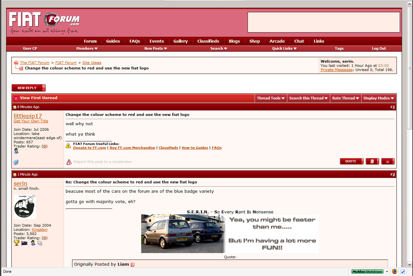Screen dimensions: 413x276
Task: Open the McAfee SiteAdvisor dropdown arrow
Action: pyautogui.click(x=387, y=271)
